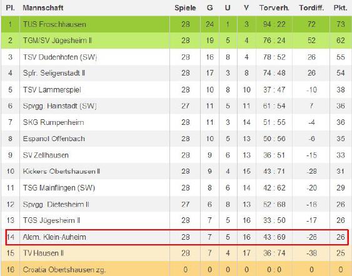The width and height of the screenshot is (352, 276).
Task: Select Spvgg. Dietesheim II team name
Action: [56, 204]
